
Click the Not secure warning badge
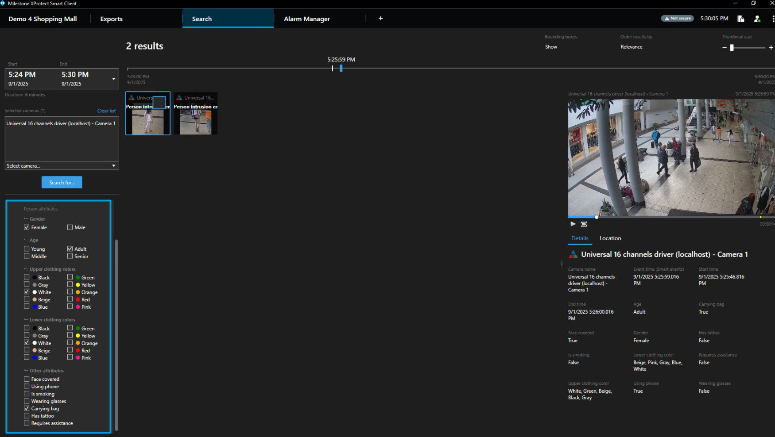[x=677, y=19]
